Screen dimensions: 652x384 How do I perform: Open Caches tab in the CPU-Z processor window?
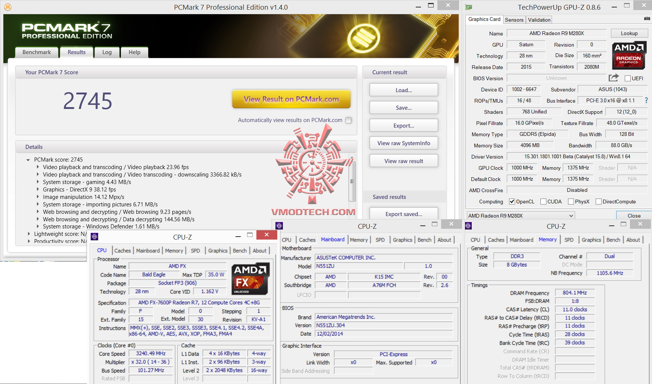tap(122, 251)
